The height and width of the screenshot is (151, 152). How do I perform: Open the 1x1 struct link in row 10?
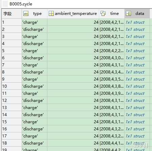coord(135,86)
